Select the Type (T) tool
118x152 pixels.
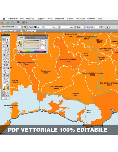point(7,46)
